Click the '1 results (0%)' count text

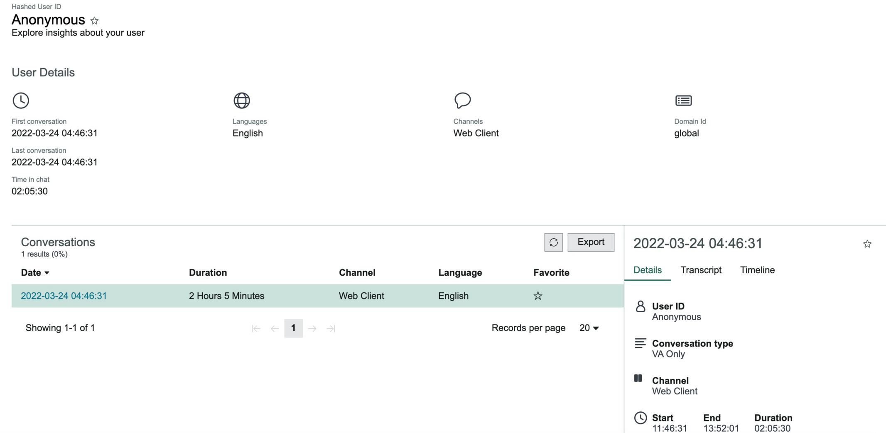[44, 254]
